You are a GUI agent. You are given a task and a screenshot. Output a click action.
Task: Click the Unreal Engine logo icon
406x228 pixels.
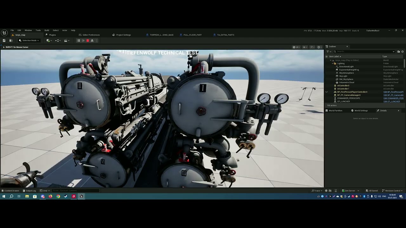tap(4, 33)
